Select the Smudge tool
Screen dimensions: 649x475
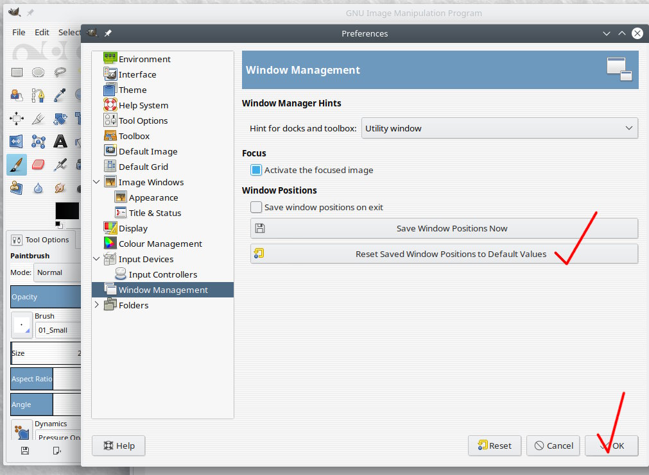(60, 188)
